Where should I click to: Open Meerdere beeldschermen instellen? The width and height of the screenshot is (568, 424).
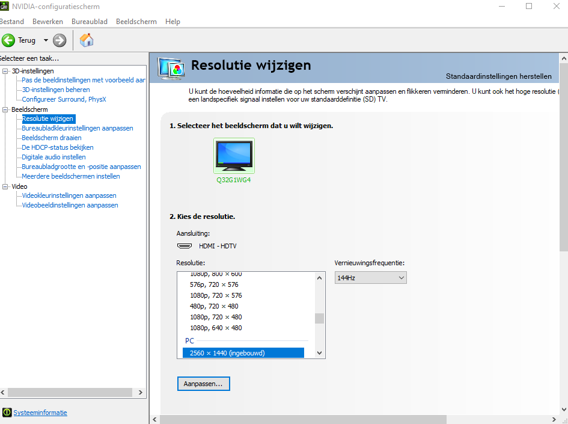(71, 176)
